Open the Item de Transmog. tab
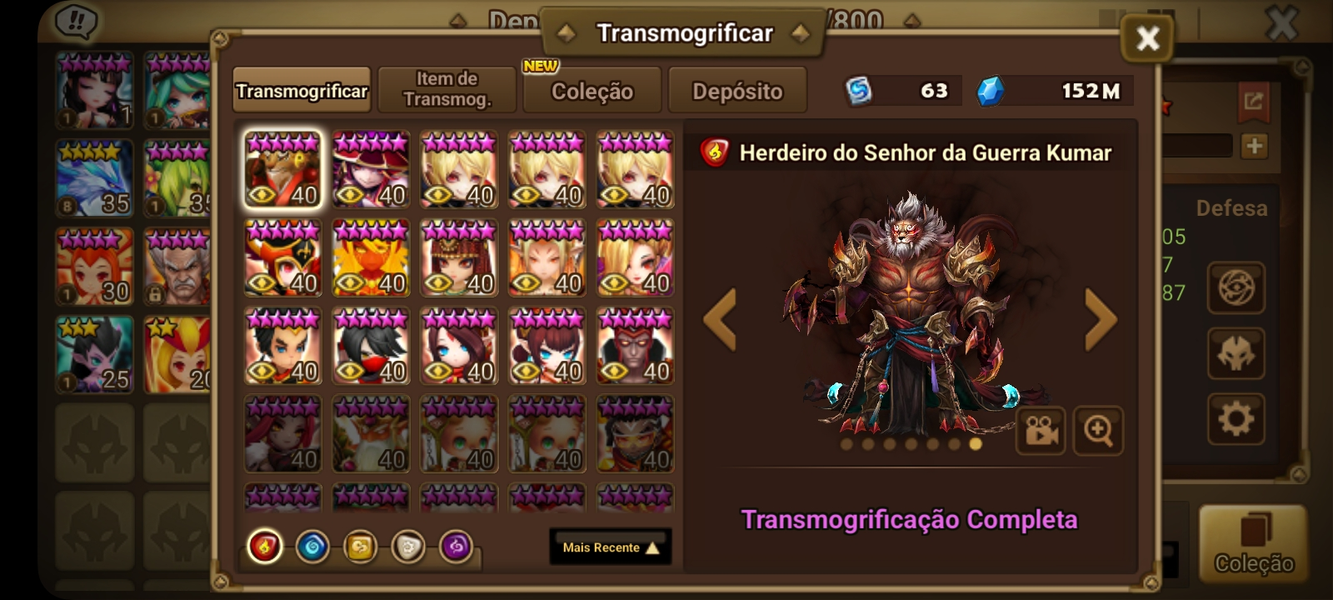This screenshot has height=600, width=1333. click(447, 89)
